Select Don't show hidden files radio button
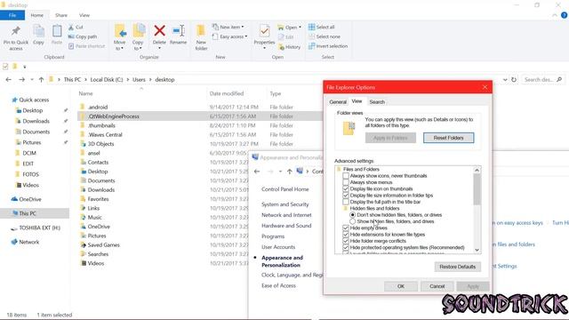 (x=352, y=215)
